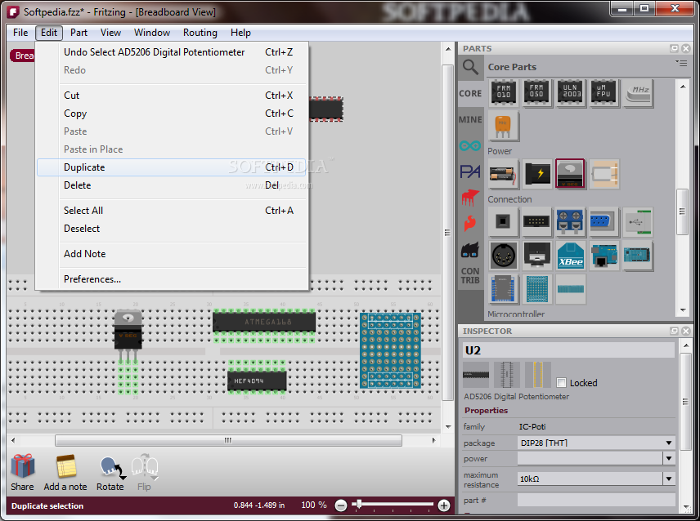
Task: Switch to the CORE parts tab
Action: 470,94
